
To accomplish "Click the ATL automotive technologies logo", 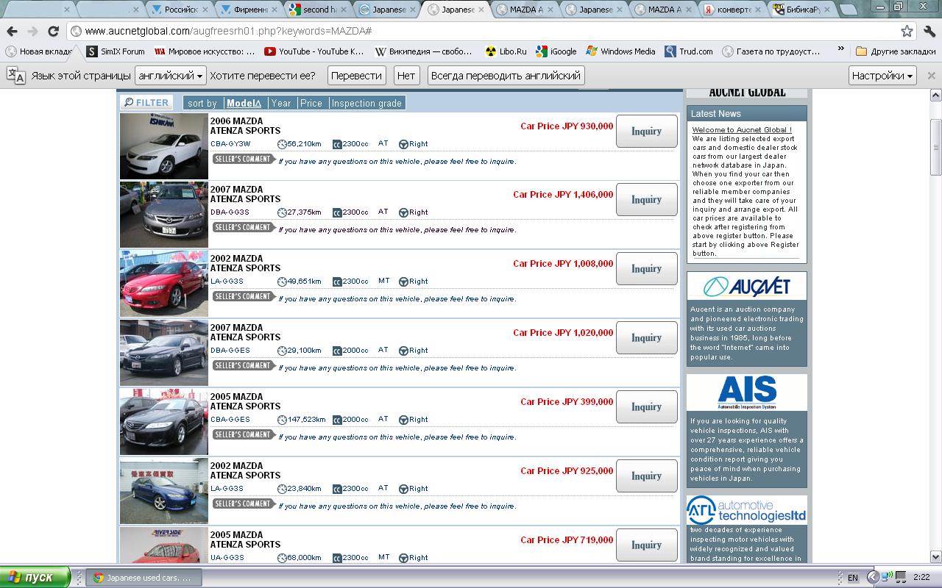I will click(747, 510).
